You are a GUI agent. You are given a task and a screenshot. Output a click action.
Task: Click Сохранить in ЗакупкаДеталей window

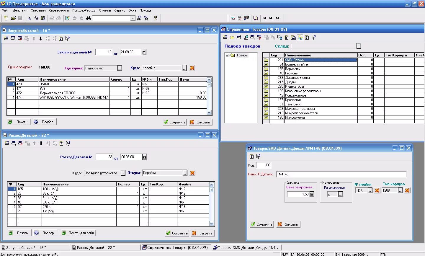175,122
